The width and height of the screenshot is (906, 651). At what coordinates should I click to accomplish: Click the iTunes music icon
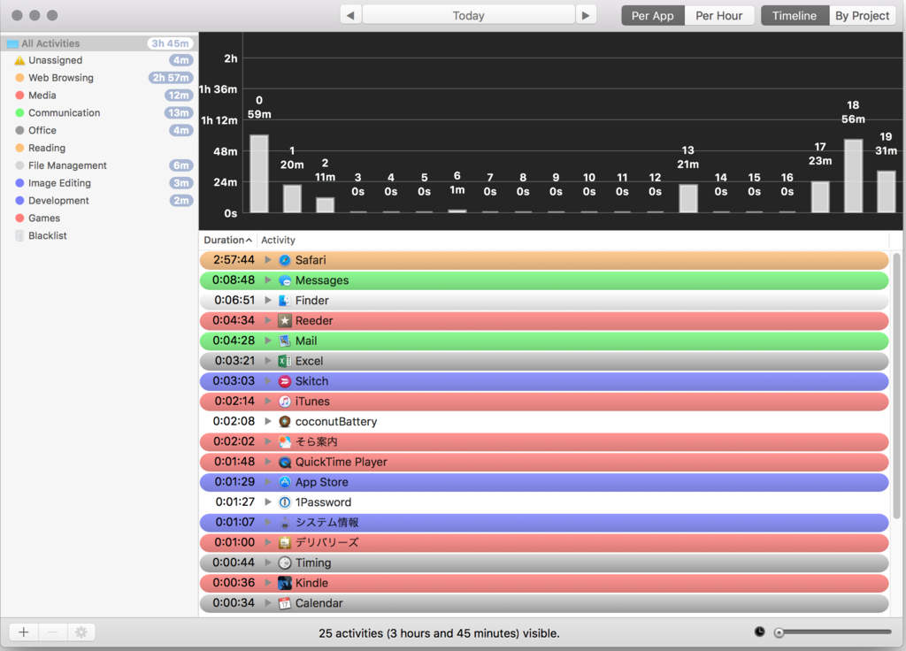285,402
